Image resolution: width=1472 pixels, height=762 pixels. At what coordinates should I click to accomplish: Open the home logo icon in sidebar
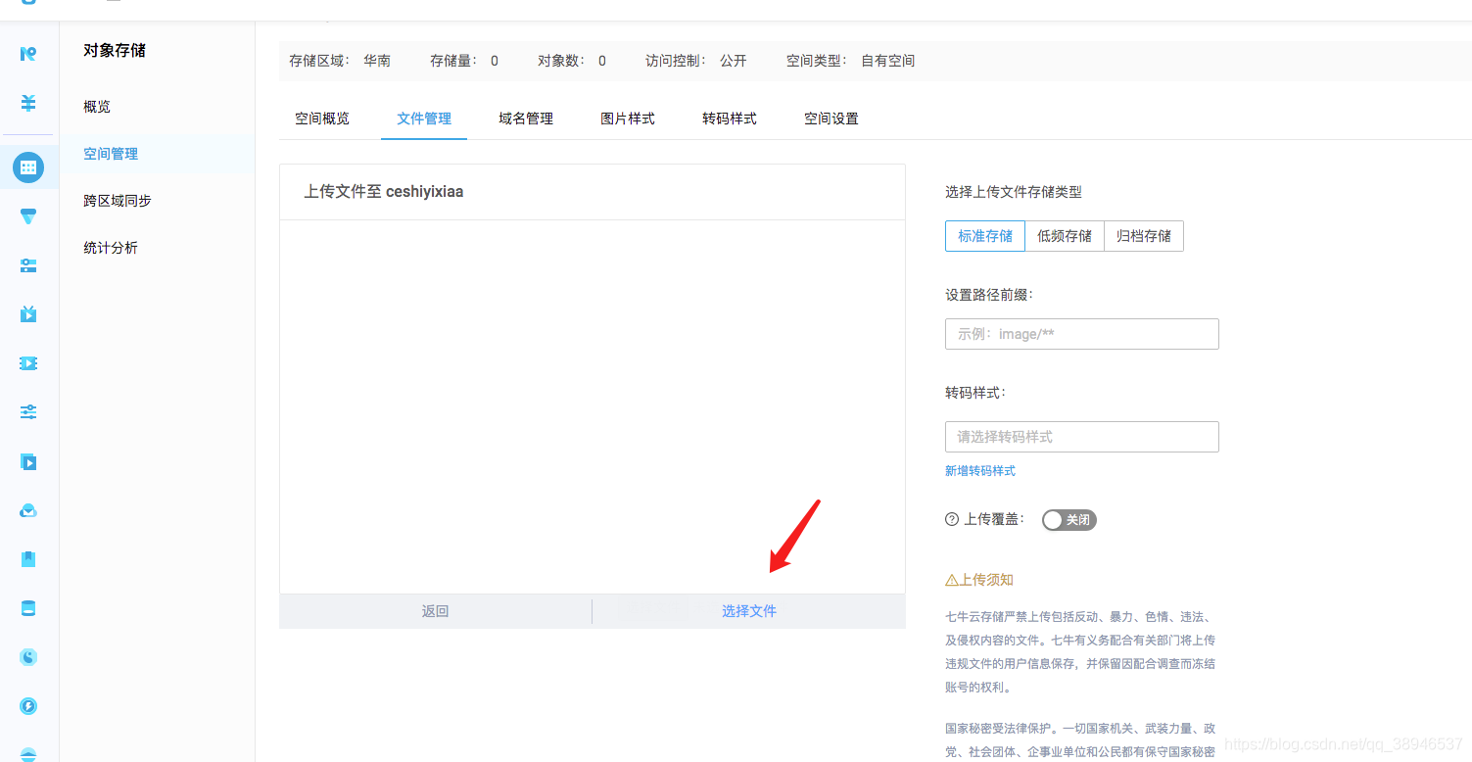(28, 54)
